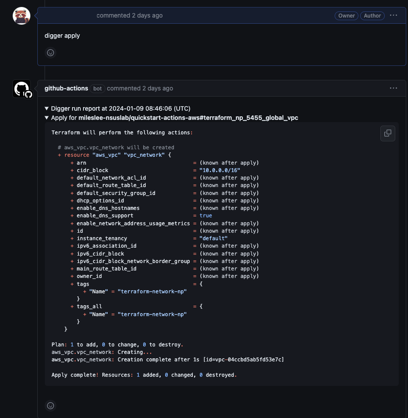408x418 pixels.
Task: Add emoji reaction to github-actions comment
Action: [x=51, y=405]
